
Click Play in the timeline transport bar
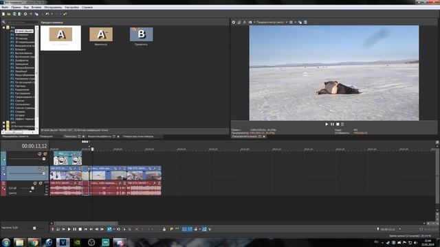pyautogui.click(x=69, y=229)
